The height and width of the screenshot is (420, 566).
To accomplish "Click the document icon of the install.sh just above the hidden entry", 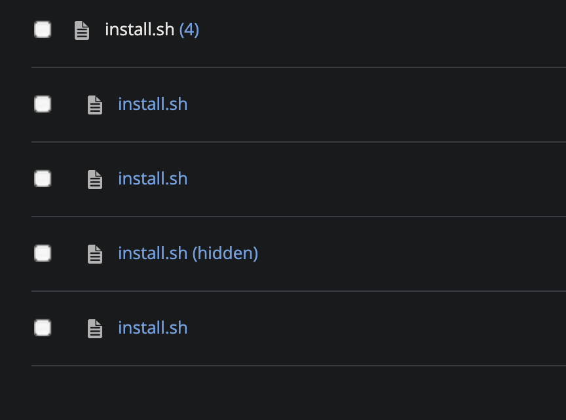I will 95,179.
